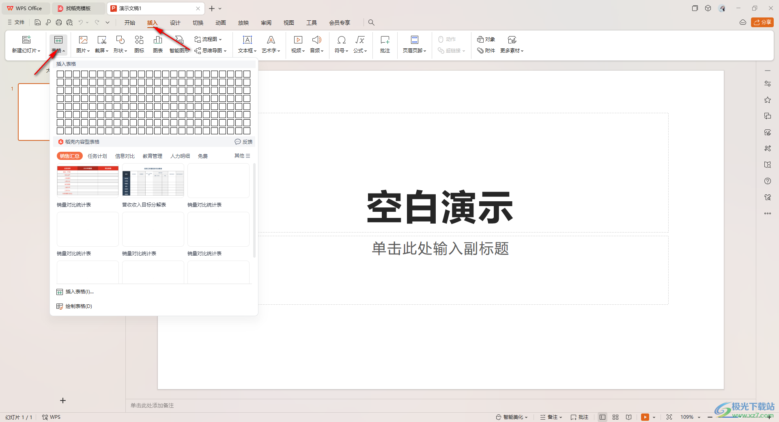Expand the quick access toolbar customize arrow
This screenshot has height=422, width=779.
[x=108, y=23]
